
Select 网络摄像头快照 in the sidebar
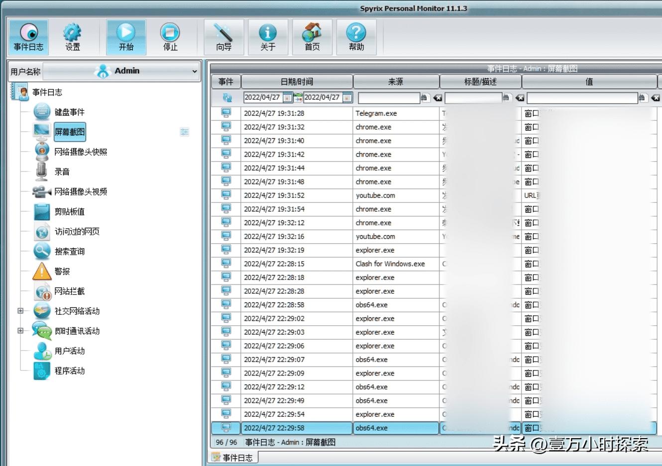tap(80, 152)
